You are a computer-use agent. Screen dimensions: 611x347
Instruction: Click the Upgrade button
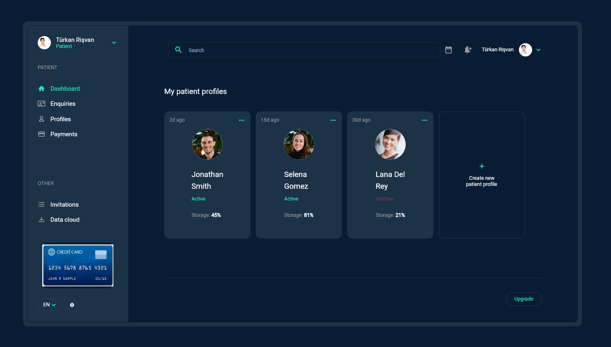point(524,299)
